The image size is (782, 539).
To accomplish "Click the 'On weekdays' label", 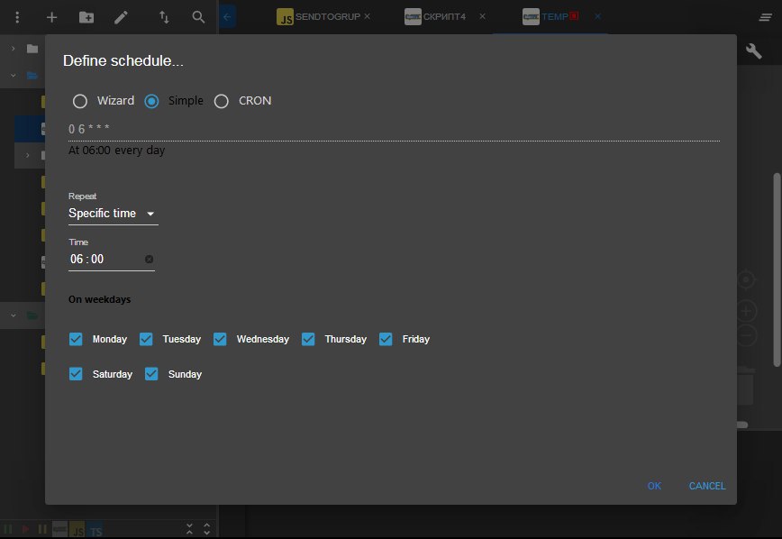I will coord(100,299).
